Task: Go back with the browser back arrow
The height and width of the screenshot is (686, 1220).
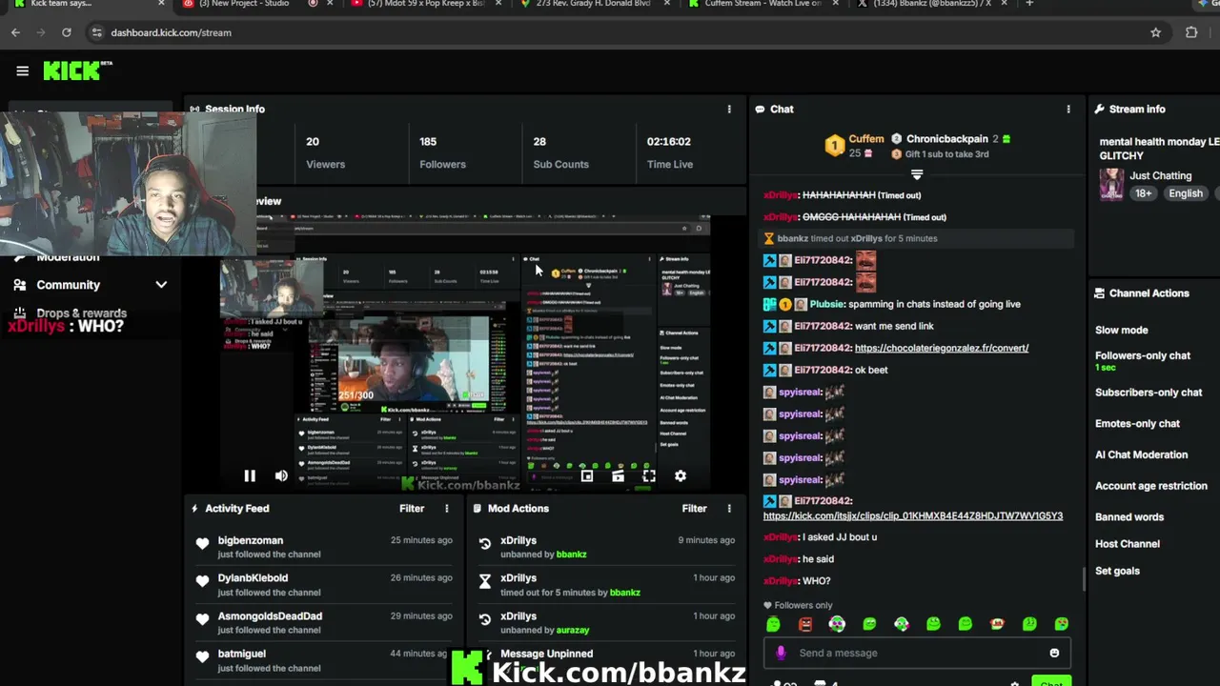Action: click(15, 32)
